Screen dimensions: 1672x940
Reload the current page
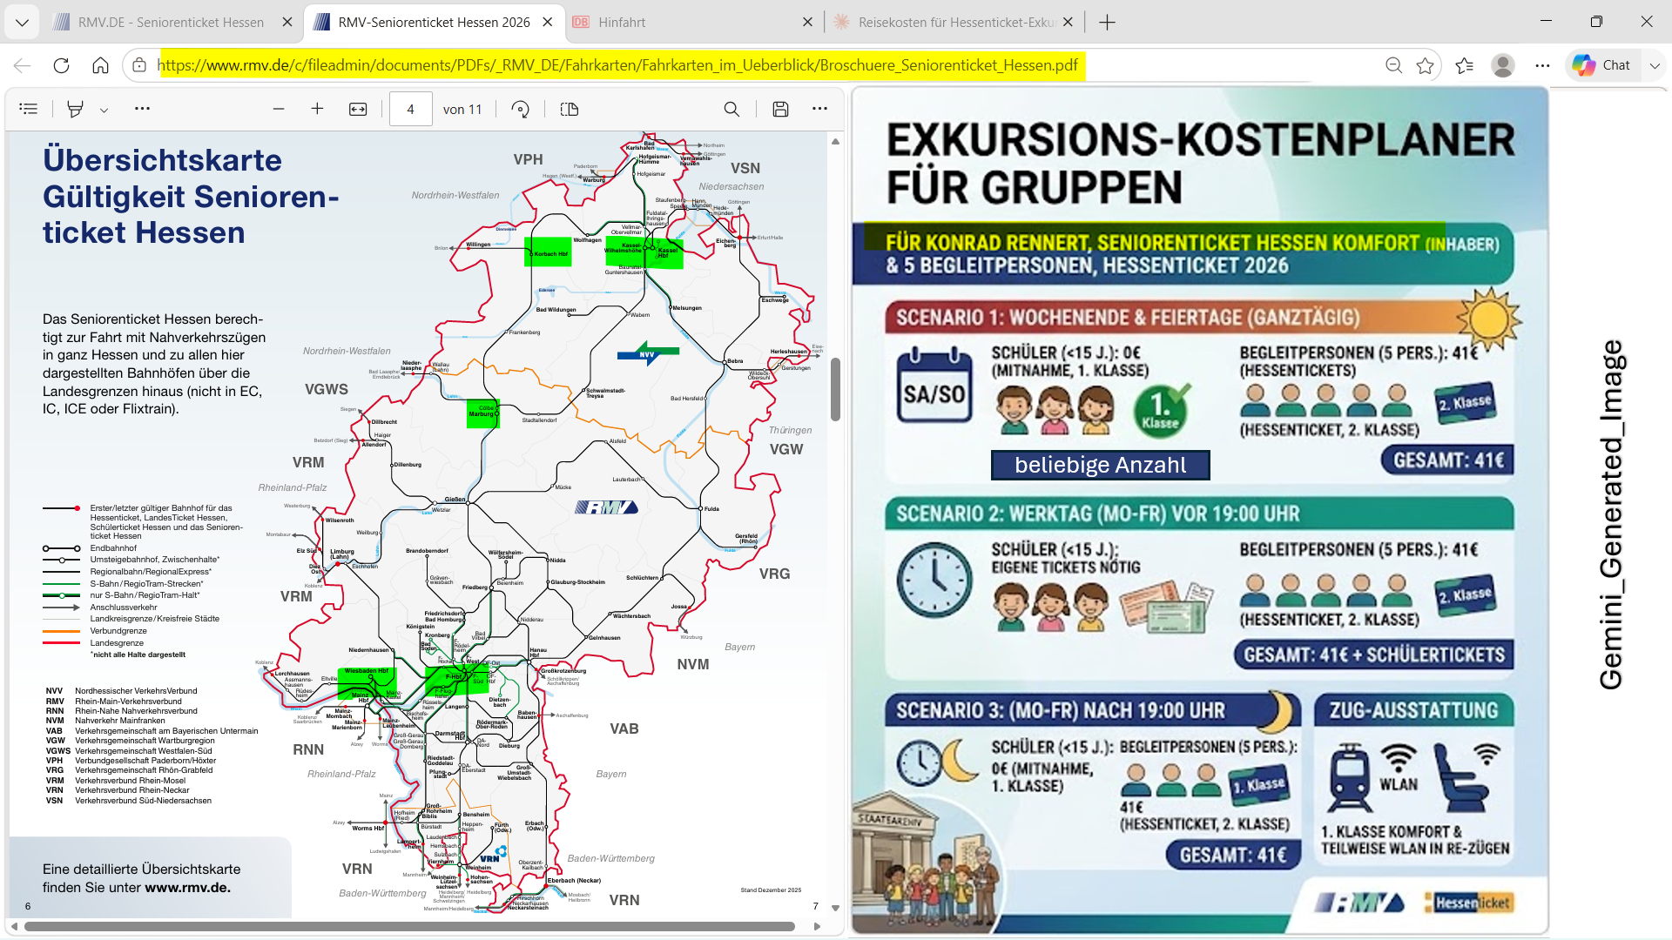click(61, 65)
